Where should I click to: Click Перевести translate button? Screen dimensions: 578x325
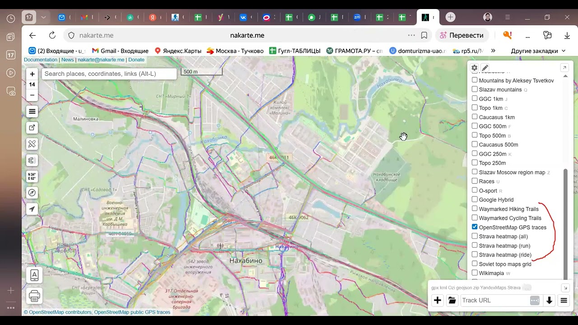462,35
